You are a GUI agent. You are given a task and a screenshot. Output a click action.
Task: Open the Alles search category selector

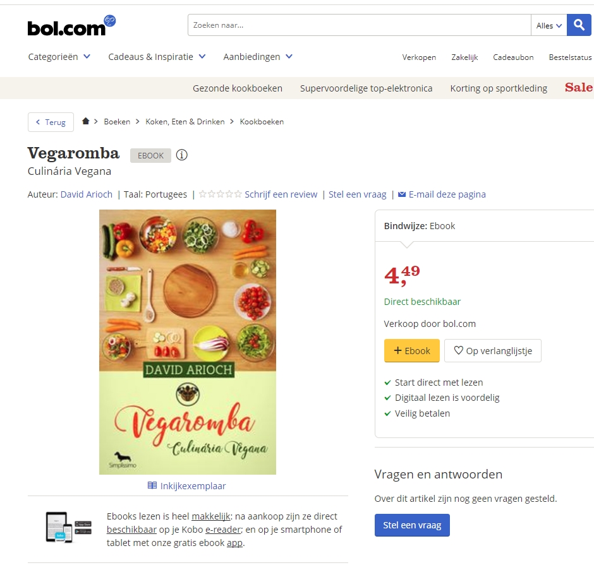tap(549, 25)
